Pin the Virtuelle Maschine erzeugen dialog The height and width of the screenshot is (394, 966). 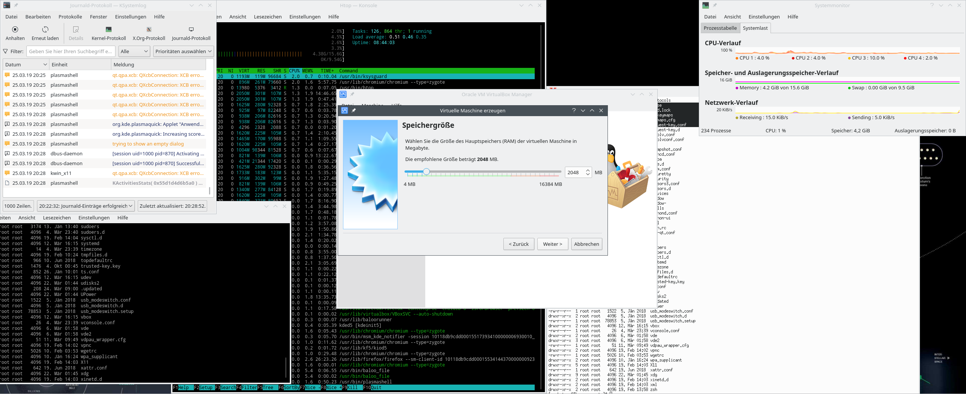point(354,110)
